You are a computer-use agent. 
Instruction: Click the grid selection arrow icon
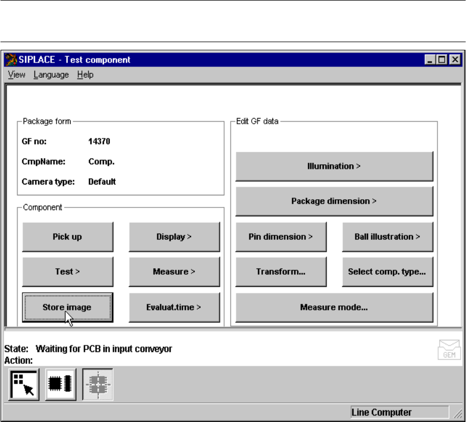[x=24, y=385]
